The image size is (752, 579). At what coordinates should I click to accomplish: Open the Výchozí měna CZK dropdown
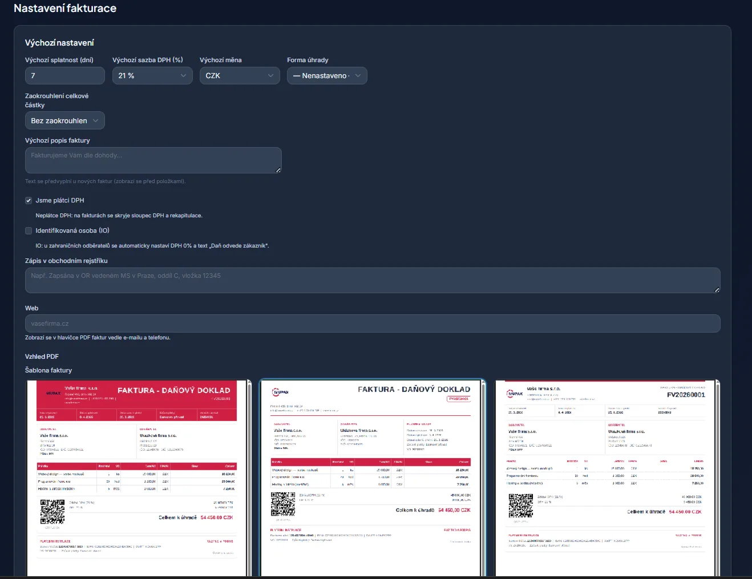[240, 75]
